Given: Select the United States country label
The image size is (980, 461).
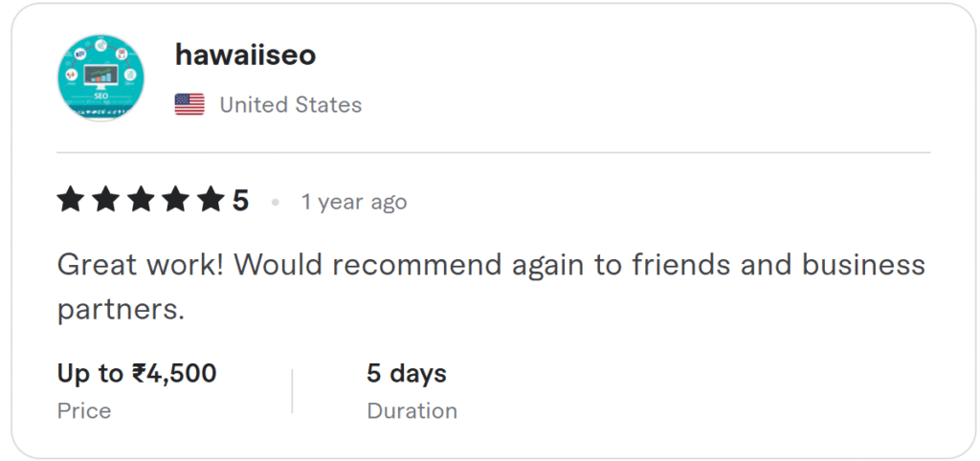Looking at the screenshot, I should tap(290, 104).
